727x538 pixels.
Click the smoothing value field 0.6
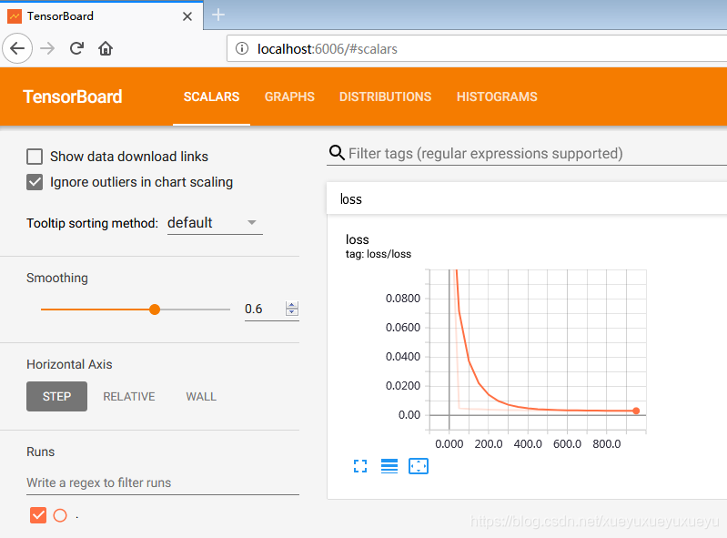262,309
